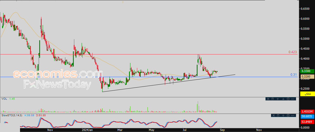Click the VOL indicator title

pos(4,99)
